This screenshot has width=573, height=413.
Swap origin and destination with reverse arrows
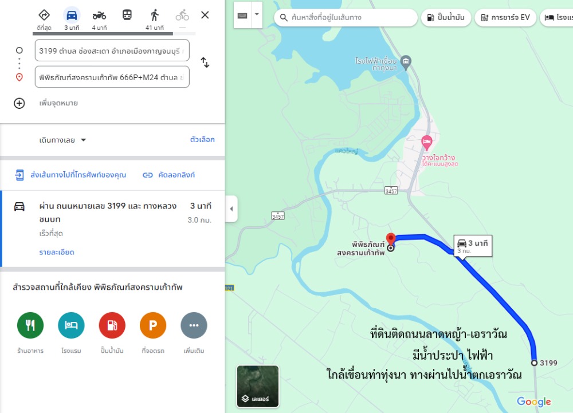[205, 62]
